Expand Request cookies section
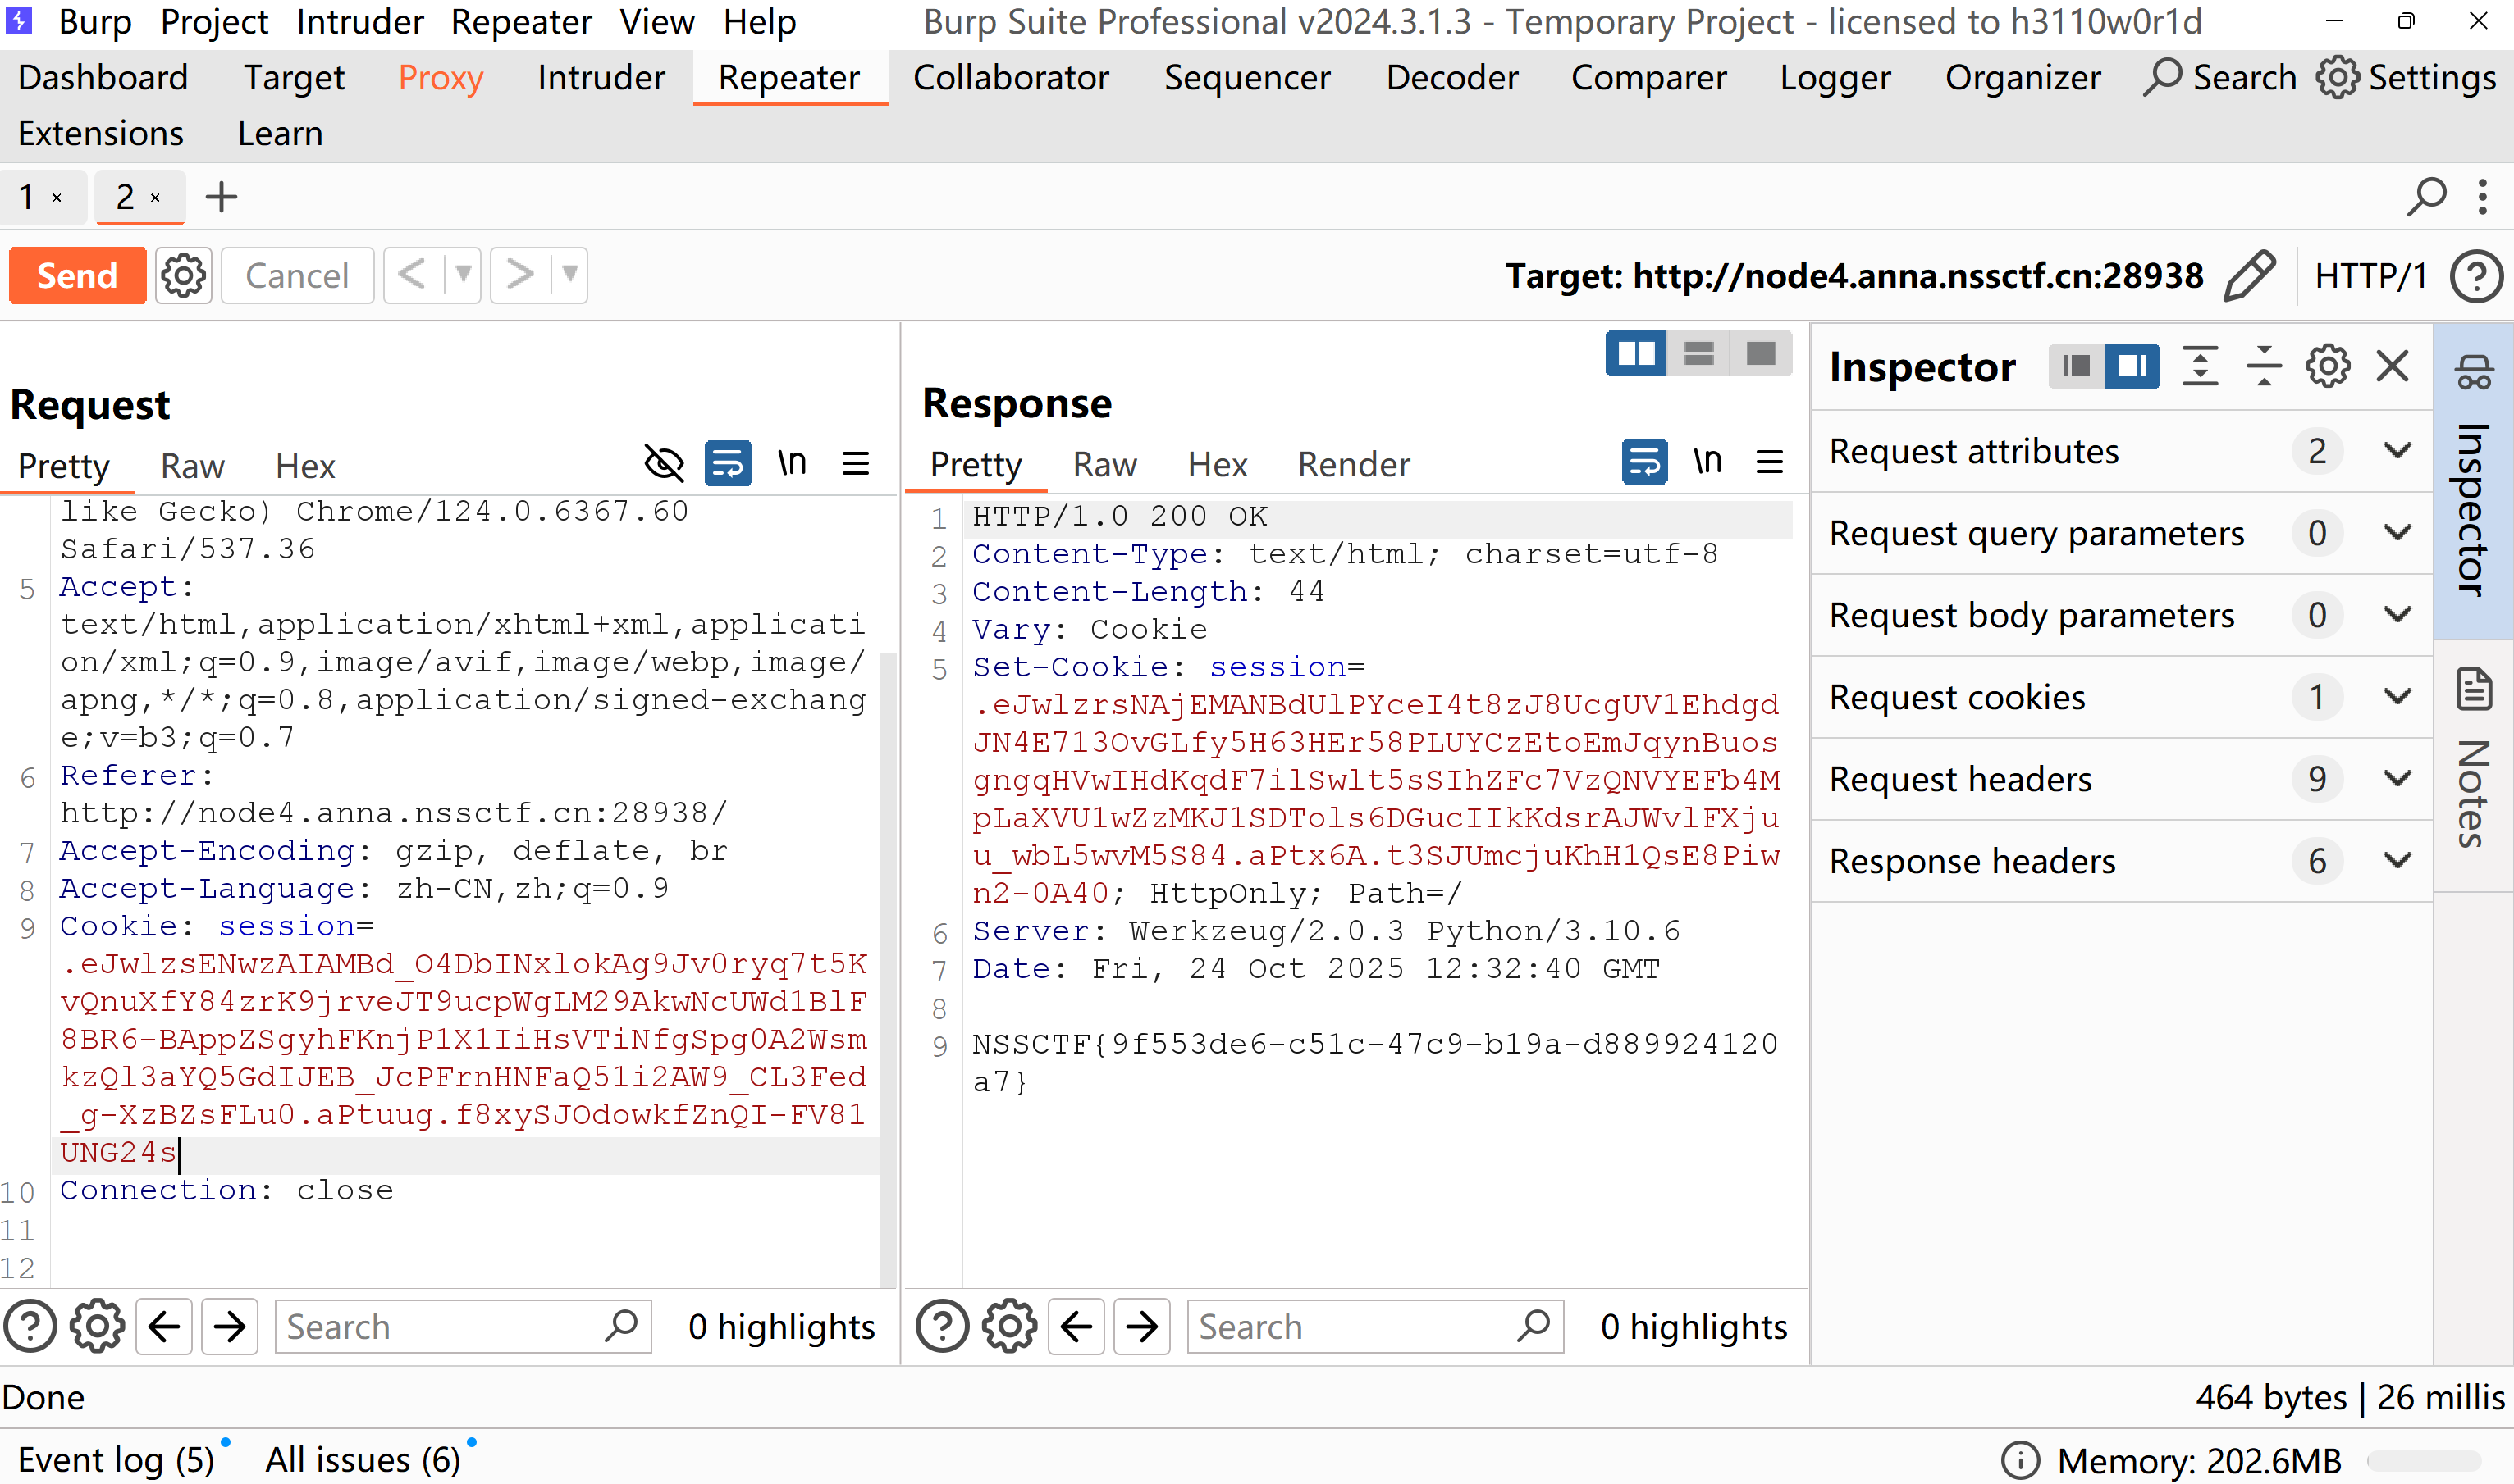The width and height of the screenshot is (2514, 1484). coord(2398,697)
